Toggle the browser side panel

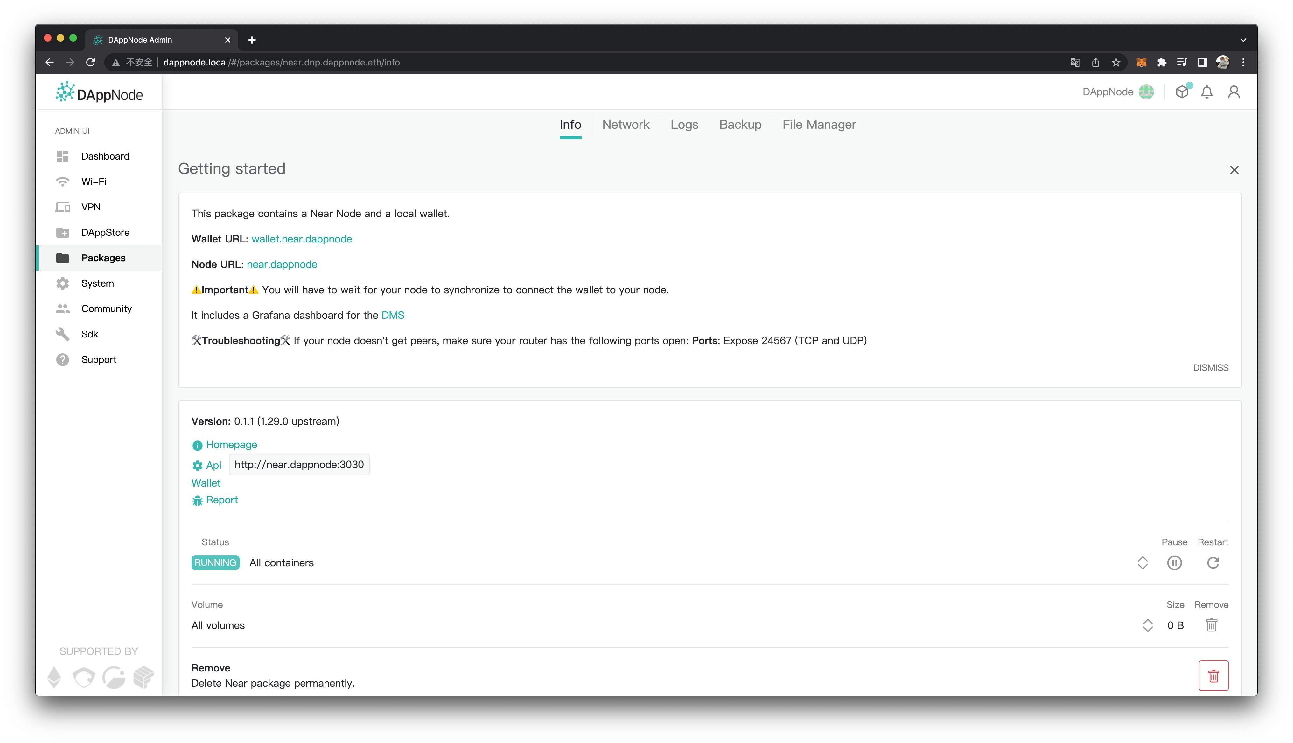tap(1202, 62)
